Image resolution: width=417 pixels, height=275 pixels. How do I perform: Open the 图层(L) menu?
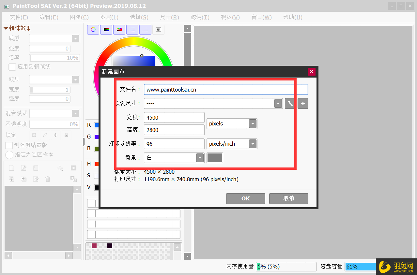(x=109, y=17)
